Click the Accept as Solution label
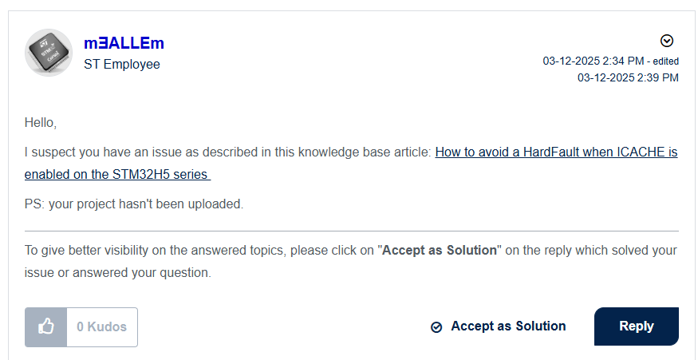Viewport: 698px width, 360px height. click(508, 326)
